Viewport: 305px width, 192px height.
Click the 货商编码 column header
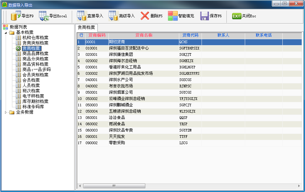(96, 35)
